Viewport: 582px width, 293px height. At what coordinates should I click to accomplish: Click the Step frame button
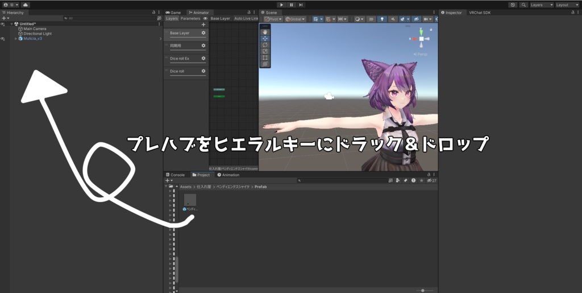point(301,5)
